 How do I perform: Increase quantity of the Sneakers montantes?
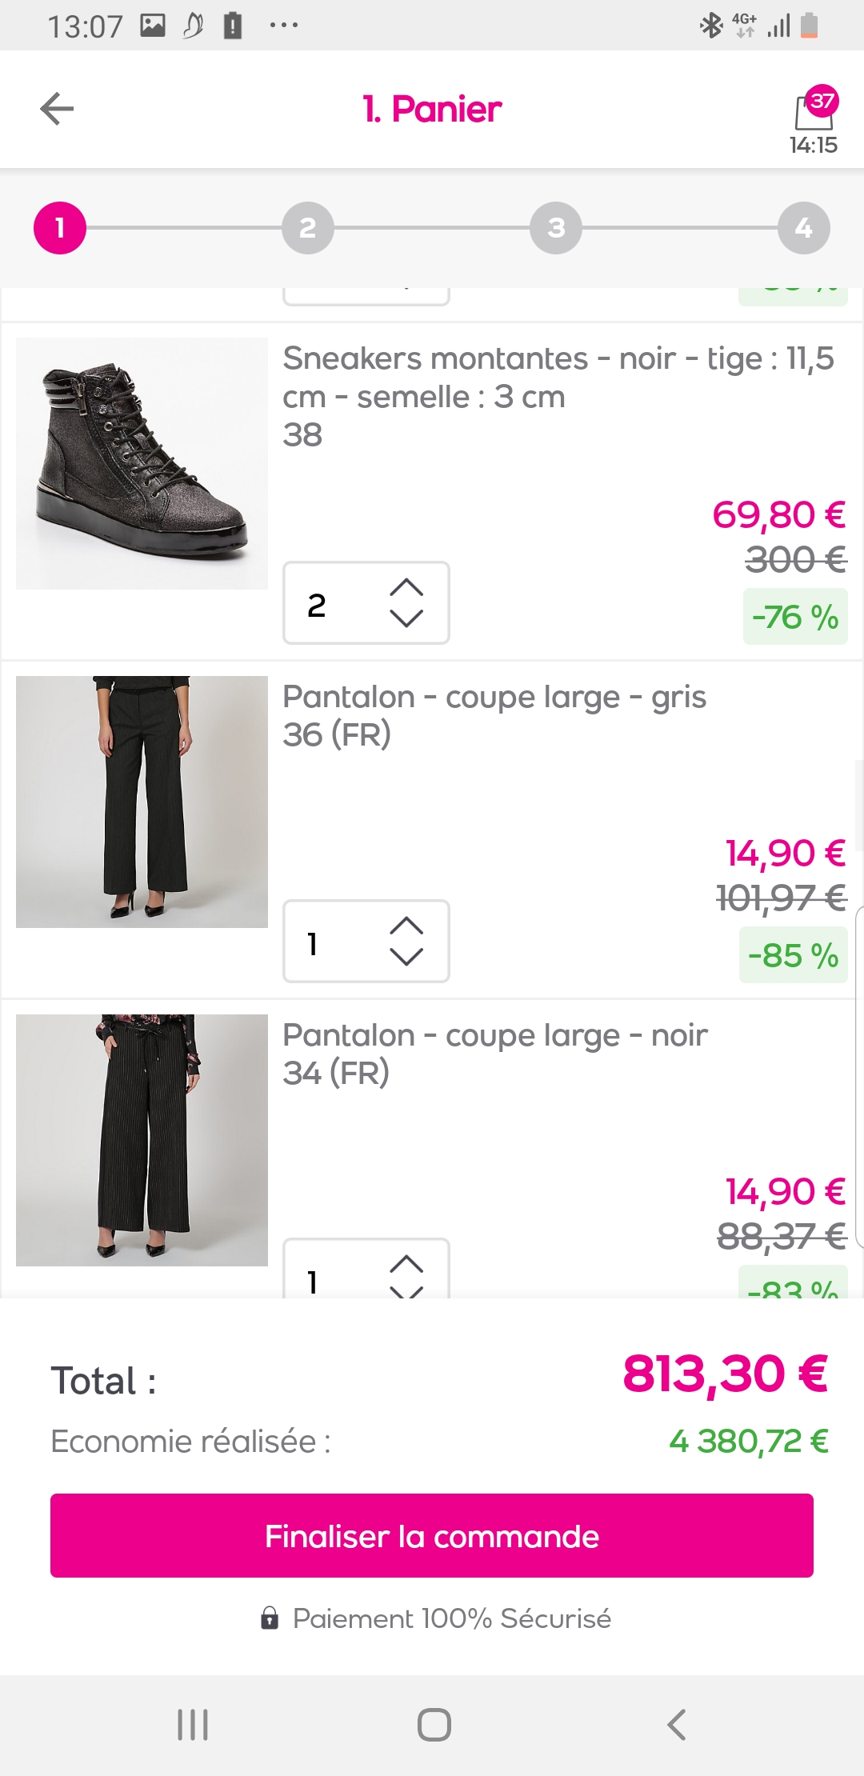(x=406, y=587)
